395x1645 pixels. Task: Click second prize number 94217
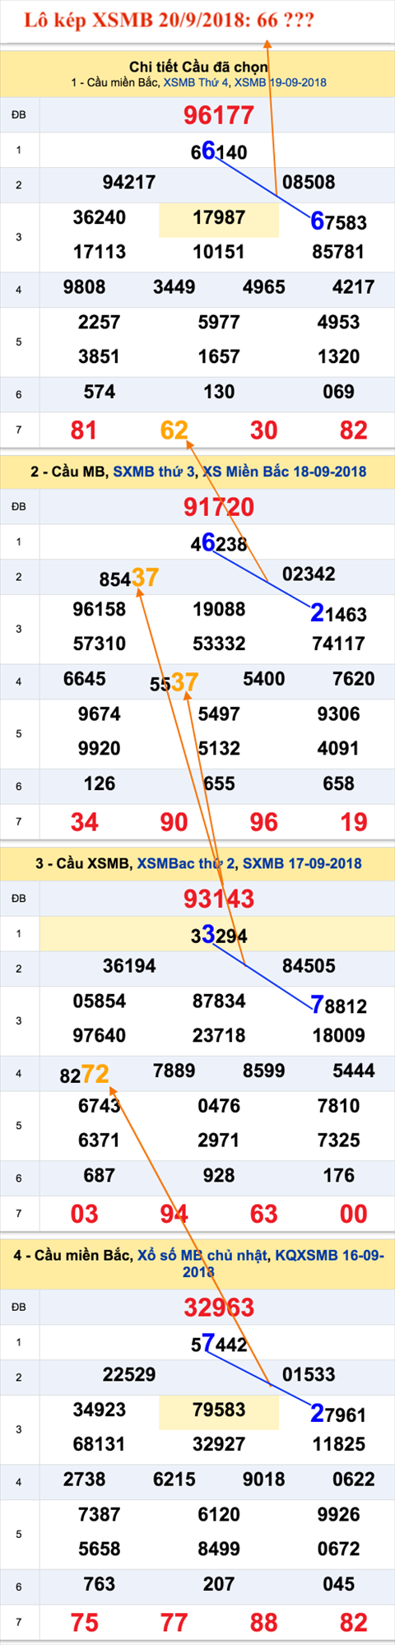coord(129,183)
